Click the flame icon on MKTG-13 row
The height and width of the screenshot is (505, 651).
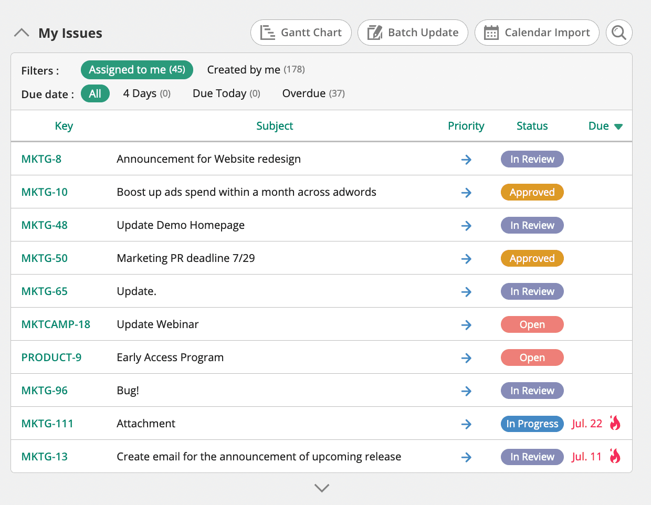pyautogui.click(x=615, y=456)
